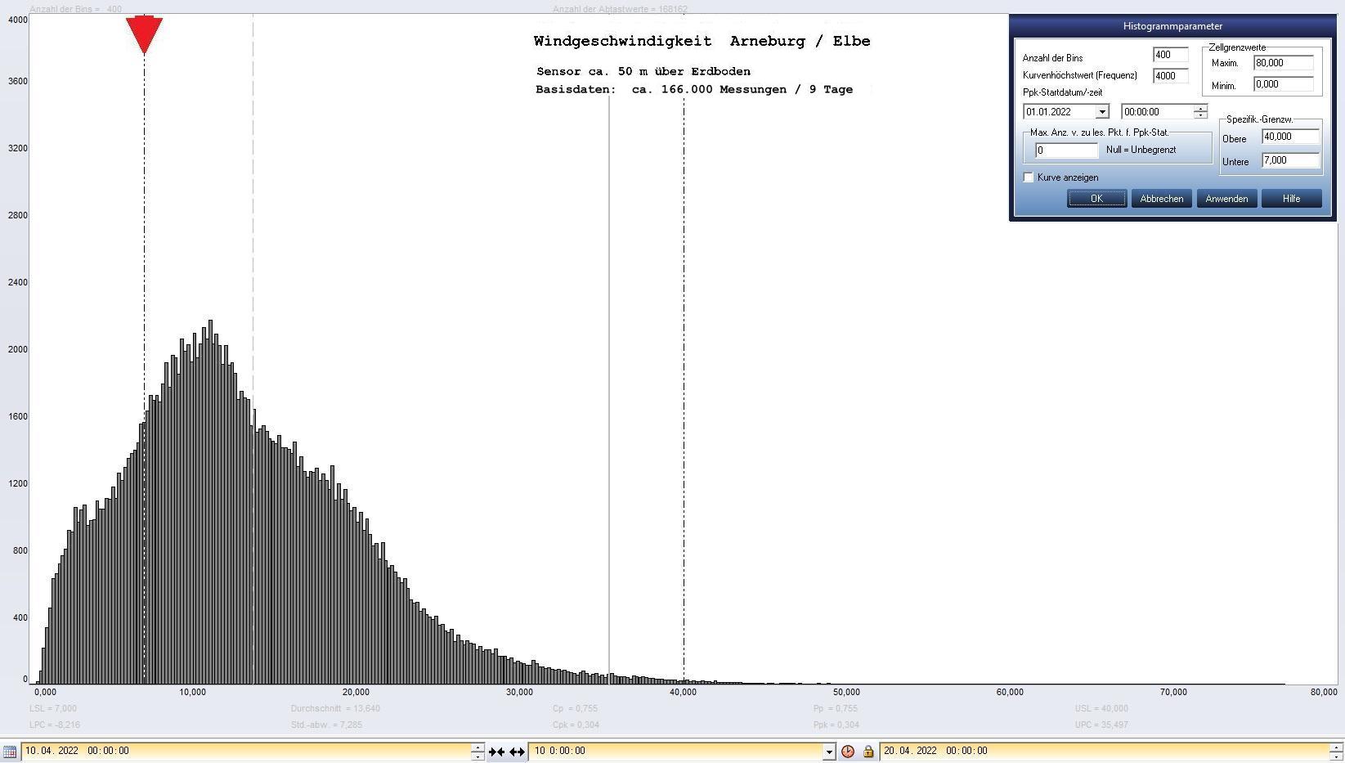This screenshot has width=1345, height=763.
Task: Click the Anwenden button
Action: point(1226,199)
